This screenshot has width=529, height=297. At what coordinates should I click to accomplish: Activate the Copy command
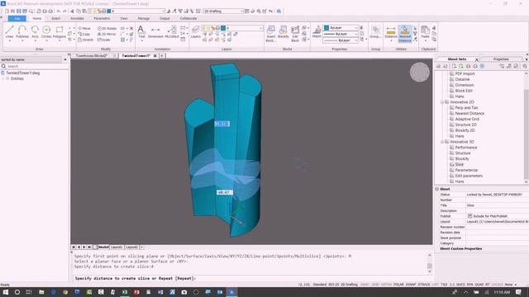[84, 34]
